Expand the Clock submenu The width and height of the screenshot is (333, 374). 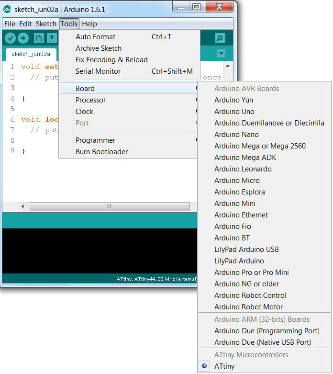[x=129, y=112]
